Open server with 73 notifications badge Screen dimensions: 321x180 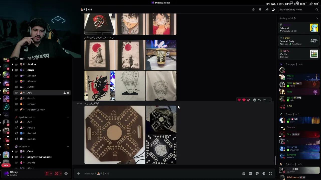(6, 82)
